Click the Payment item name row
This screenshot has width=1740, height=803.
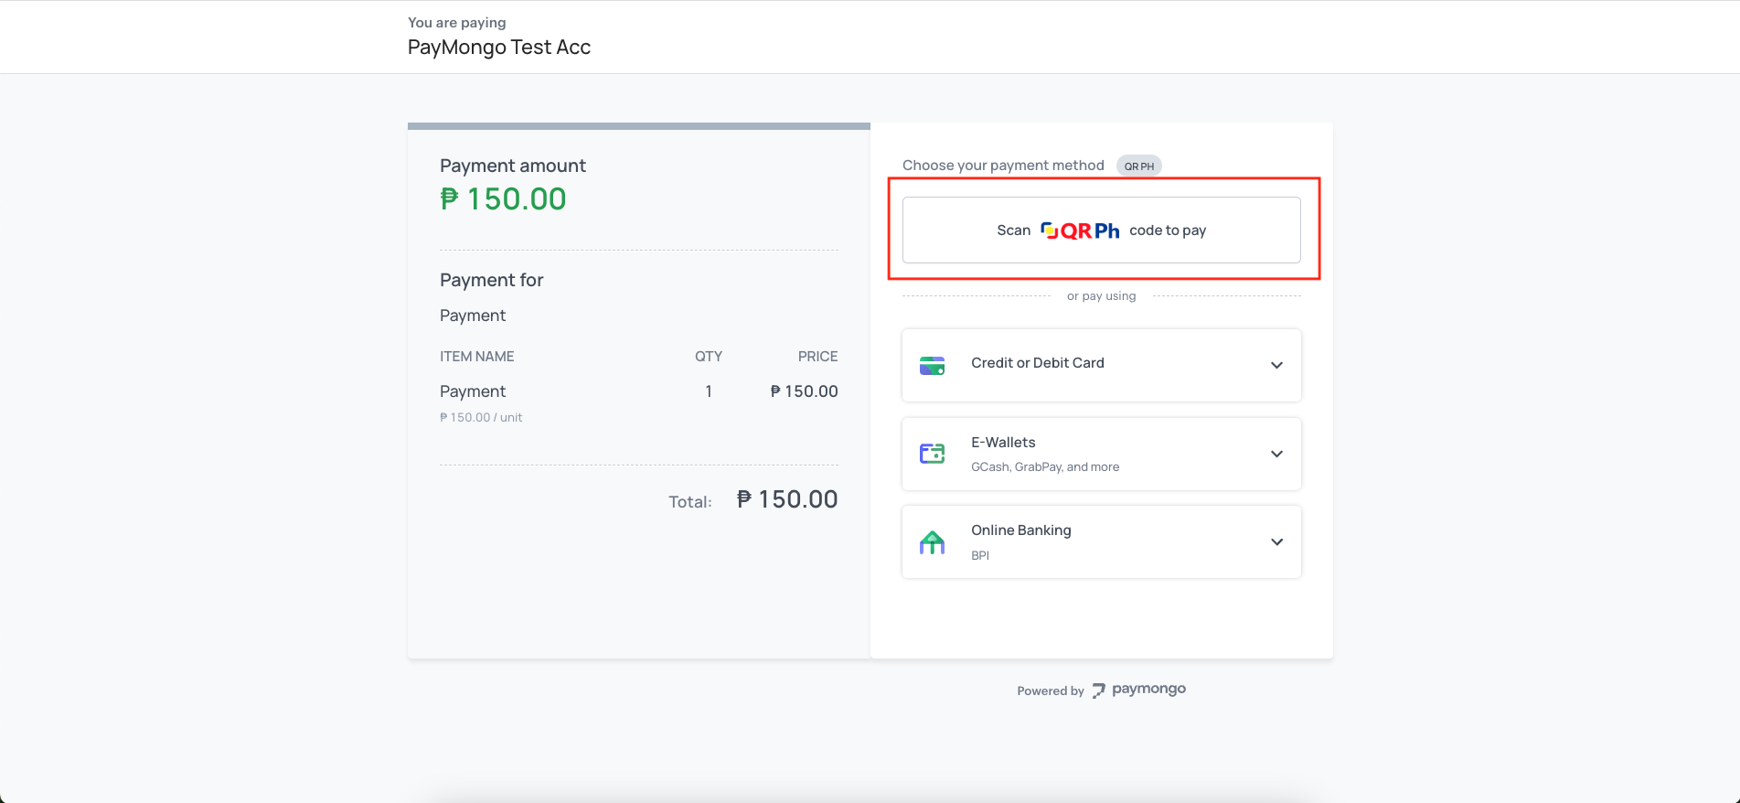coord(473,391)
